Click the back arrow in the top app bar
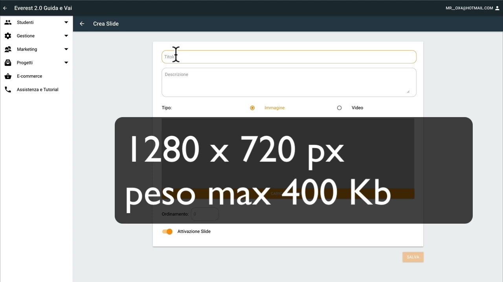Image resolution: width=503 pixels, height=282 pixels. click(x=5, y=8)
